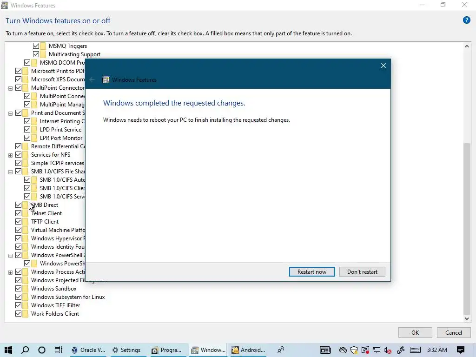
Task: Click OK in Windows Features window
Action: (x=415, y=333)
